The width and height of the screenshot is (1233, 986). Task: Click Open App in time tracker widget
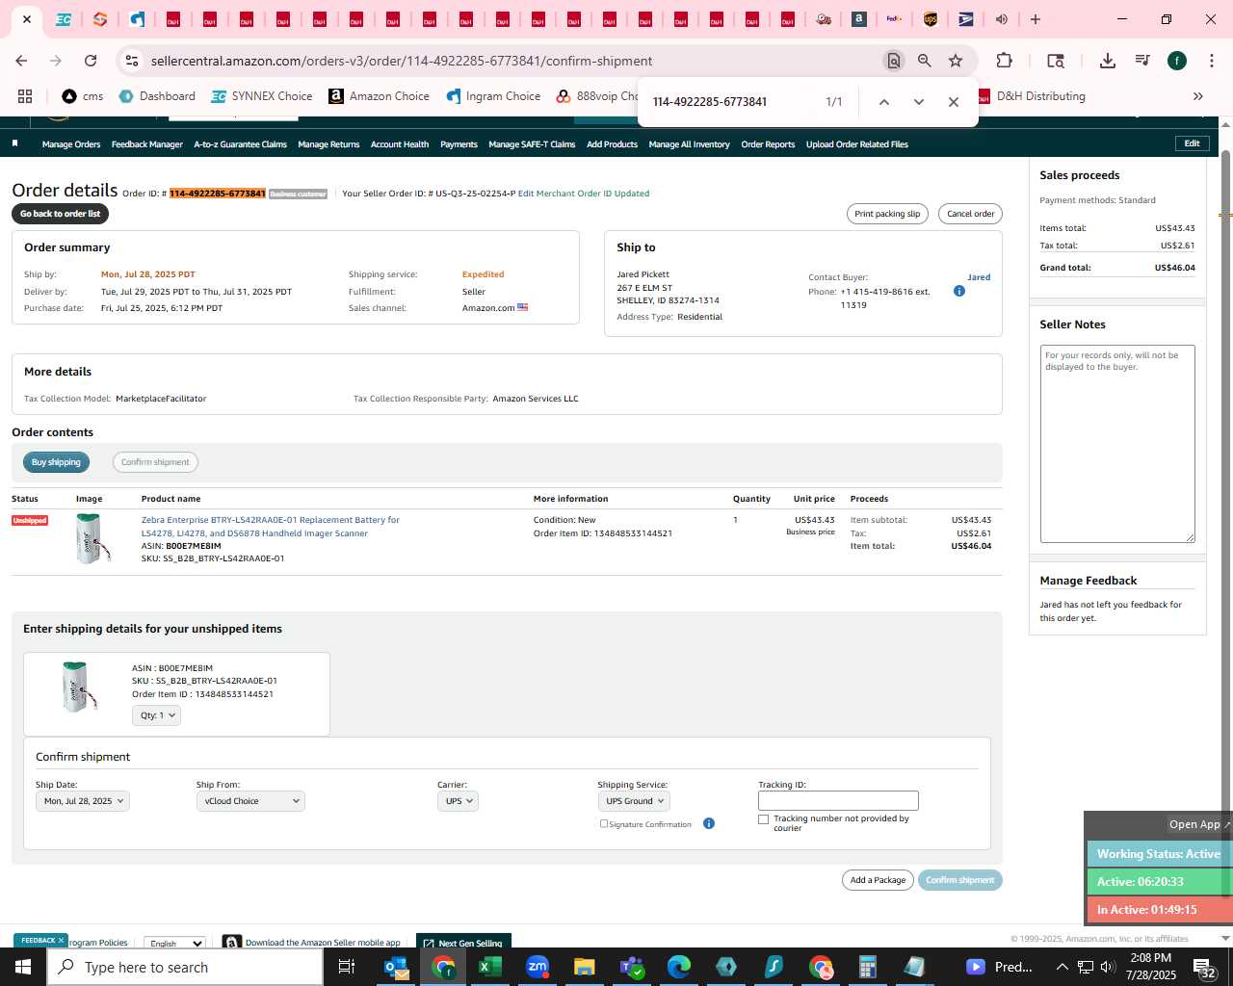click(x=1198, y=824)
